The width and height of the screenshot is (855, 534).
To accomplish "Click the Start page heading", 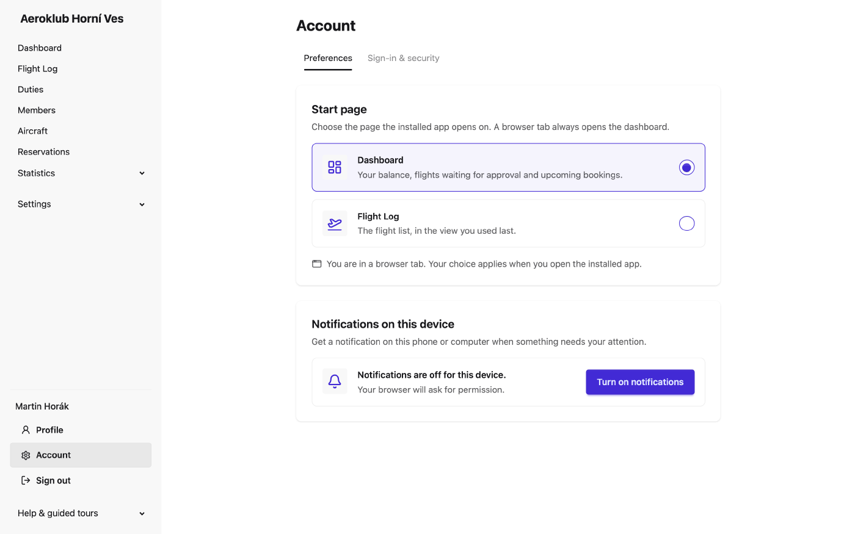I will pos(339,109).
